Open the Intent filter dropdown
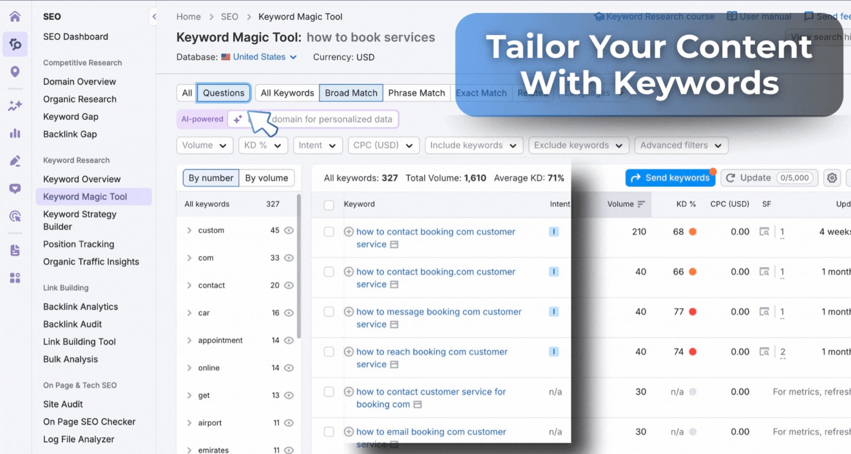The height and width of the screenshot is (454, 851). point(318,145)
